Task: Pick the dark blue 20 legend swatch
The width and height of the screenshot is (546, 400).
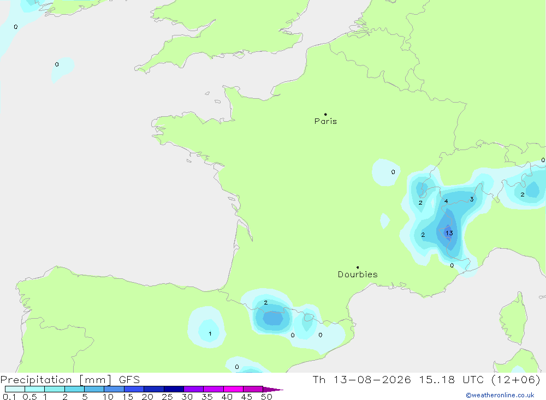Action: pyautogui.click(x=153, y=389)
